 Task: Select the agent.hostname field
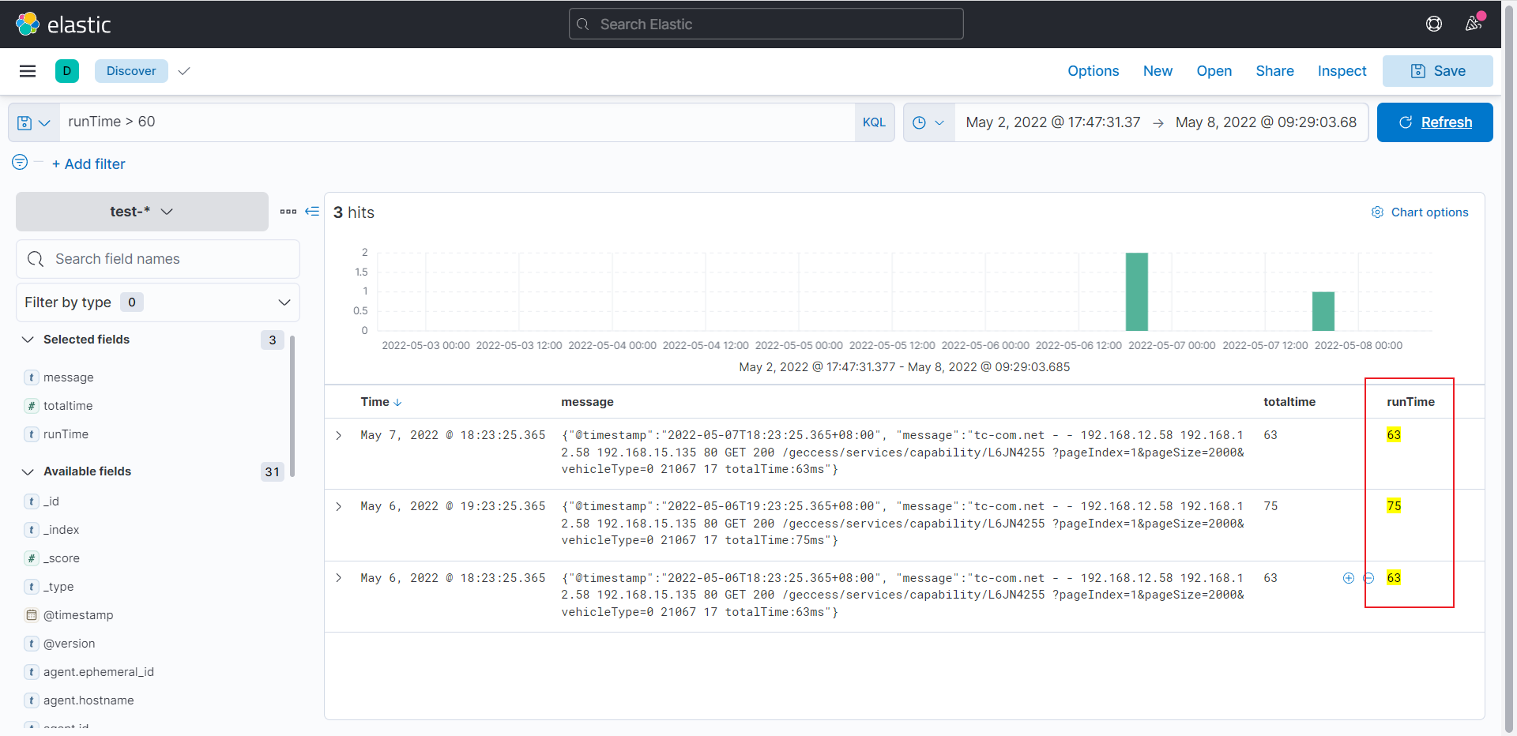point(88,700)
